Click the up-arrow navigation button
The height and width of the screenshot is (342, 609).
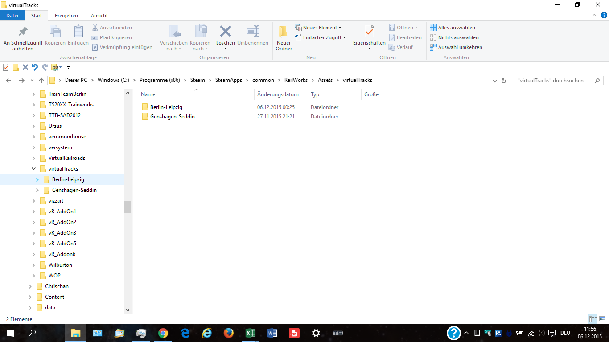(x=41, y=81)
